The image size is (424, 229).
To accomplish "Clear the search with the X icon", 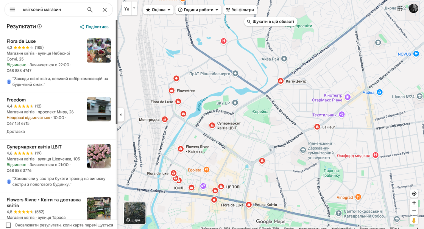I will 104,10.
